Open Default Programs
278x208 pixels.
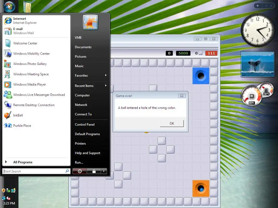(87, 134)
